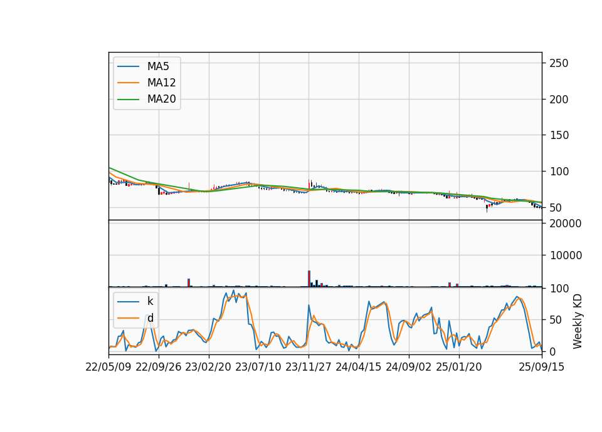
Task: Click the 23/02/20 date axis label
Action: point(208,367)
